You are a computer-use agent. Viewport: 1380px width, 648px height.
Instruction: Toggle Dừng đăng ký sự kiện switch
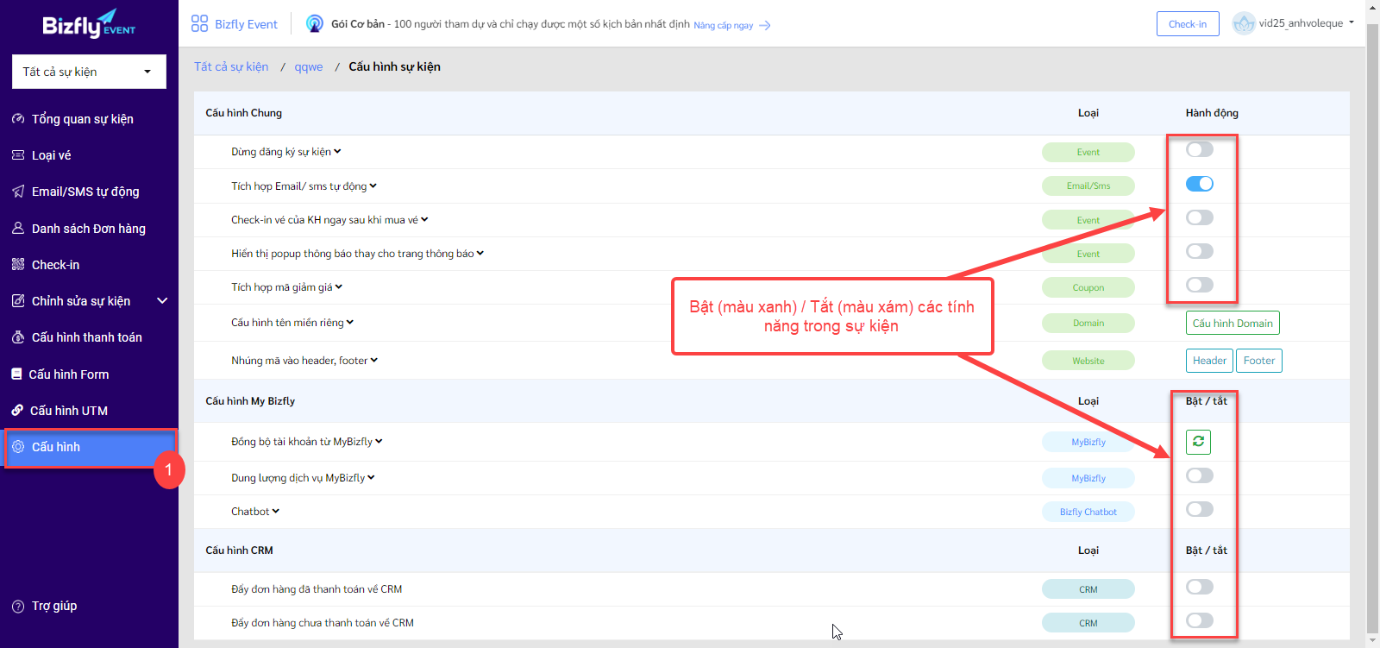pos(1200,150)
